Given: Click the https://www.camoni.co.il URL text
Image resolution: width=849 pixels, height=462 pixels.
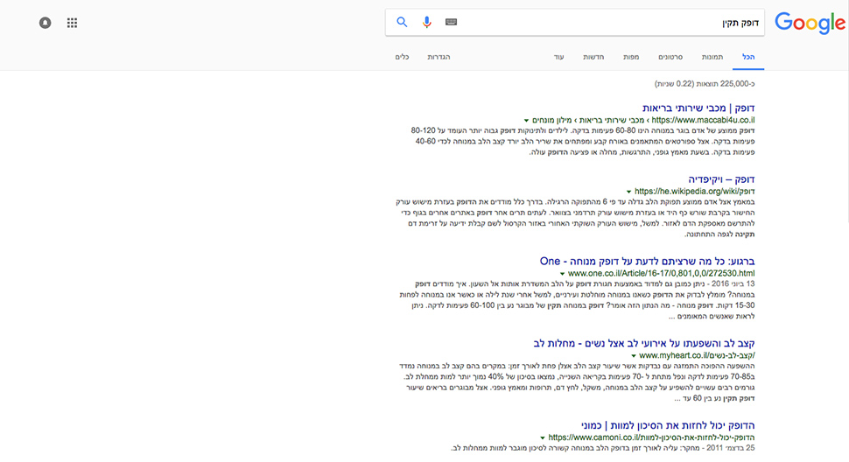Looking at the screenshot, I should click(651, 437).
